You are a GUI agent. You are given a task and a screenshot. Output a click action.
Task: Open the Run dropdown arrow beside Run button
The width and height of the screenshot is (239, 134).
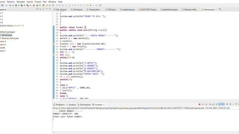(19, 5)
